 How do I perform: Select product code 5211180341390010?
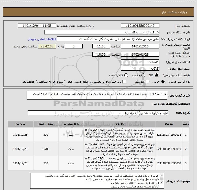pyautogui.click(x=169, y=149)
